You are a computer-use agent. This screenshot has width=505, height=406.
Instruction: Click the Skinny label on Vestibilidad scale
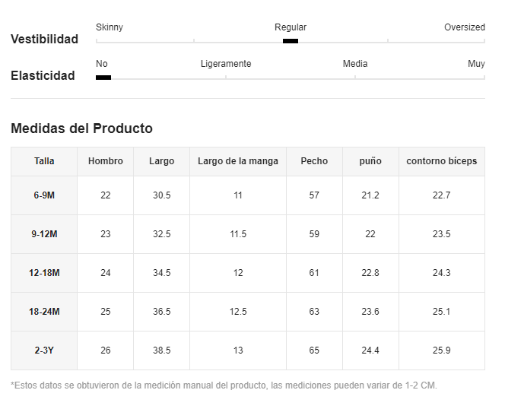(x=110, y=27)
